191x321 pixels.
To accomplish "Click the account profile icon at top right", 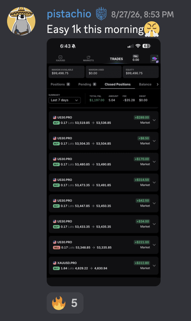I will click(x=155, y=59).
